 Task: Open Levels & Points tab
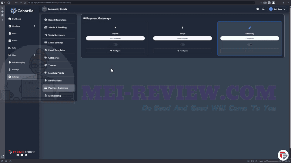pos(59,73)
